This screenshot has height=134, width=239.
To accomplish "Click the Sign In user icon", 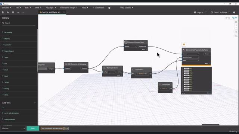I will point(195,12).
